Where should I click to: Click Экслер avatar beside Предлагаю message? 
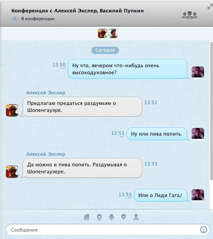coord(12,110)
